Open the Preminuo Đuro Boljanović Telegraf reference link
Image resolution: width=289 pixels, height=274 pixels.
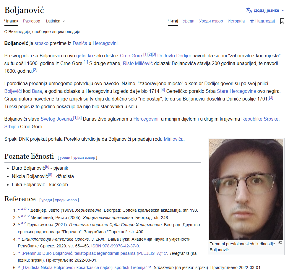click(94, 253)
